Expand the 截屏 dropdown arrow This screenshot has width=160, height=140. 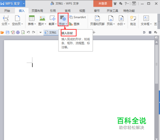(x=56, y=24)
